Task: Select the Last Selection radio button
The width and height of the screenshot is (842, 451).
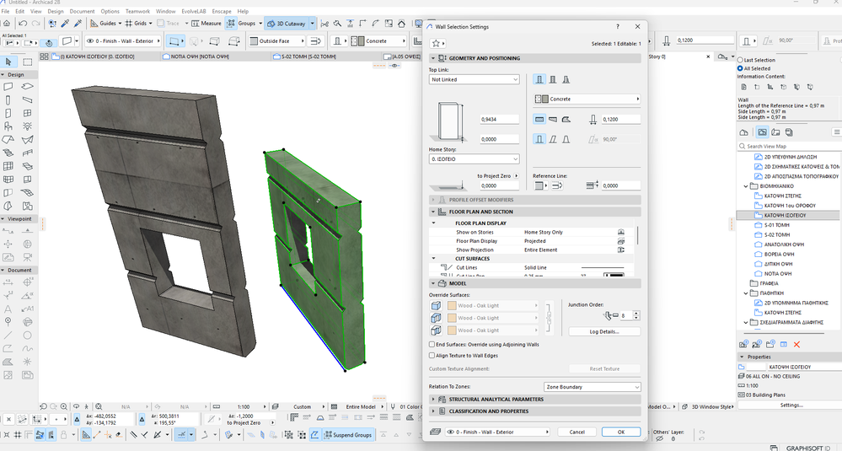Action: (741, 60)
